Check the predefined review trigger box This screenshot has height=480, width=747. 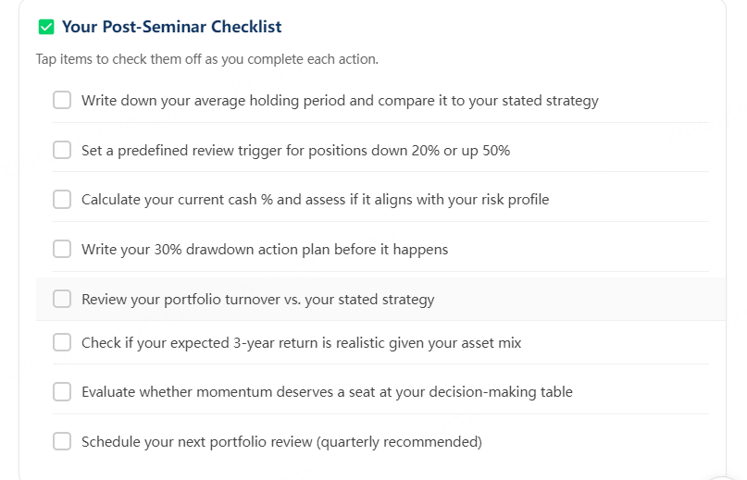coord(62,150)
